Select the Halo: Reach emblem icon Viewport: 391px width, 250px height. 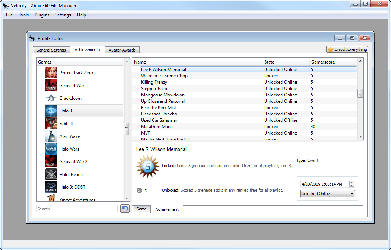(51, 174)
